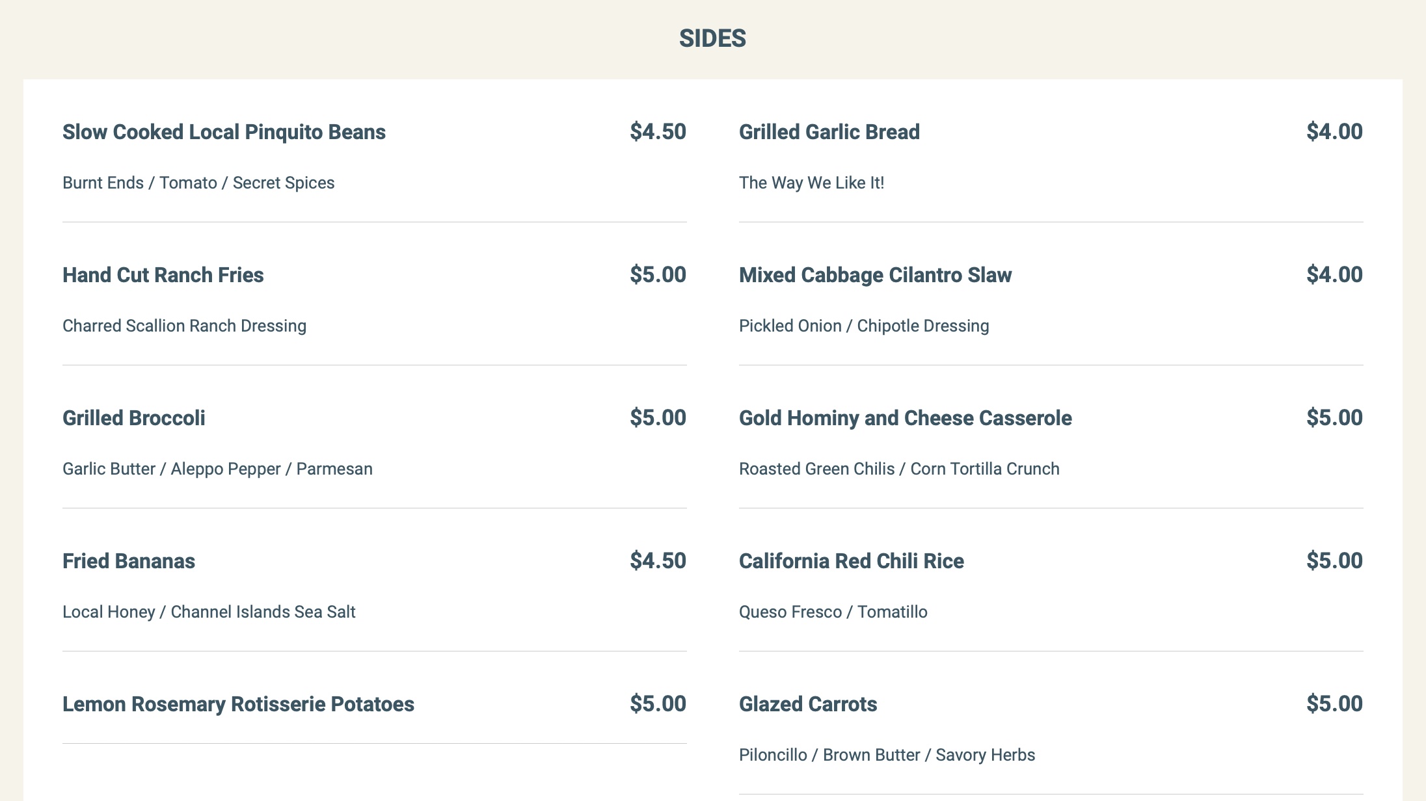1426x801 pixels.
Task: Click the SIDES section heading
Action: 712,38
